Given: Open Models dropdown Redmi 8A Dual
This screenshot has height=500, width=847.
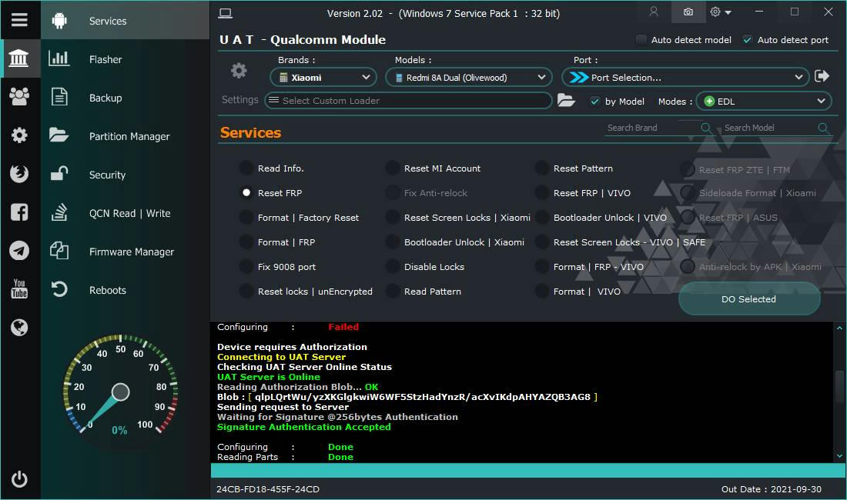Looking at the screenshot, I should click(468, 77).
